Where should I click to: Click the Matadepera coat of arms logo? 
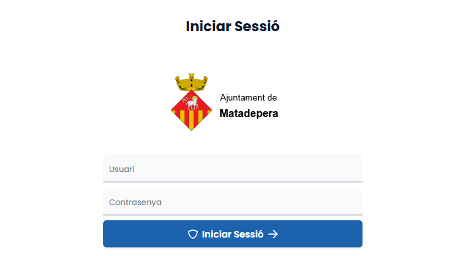pyautogui.click(x=192, y=102)
